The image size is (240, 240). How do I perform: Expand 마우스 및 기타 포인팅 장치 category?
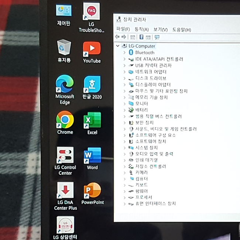[124, 91]
